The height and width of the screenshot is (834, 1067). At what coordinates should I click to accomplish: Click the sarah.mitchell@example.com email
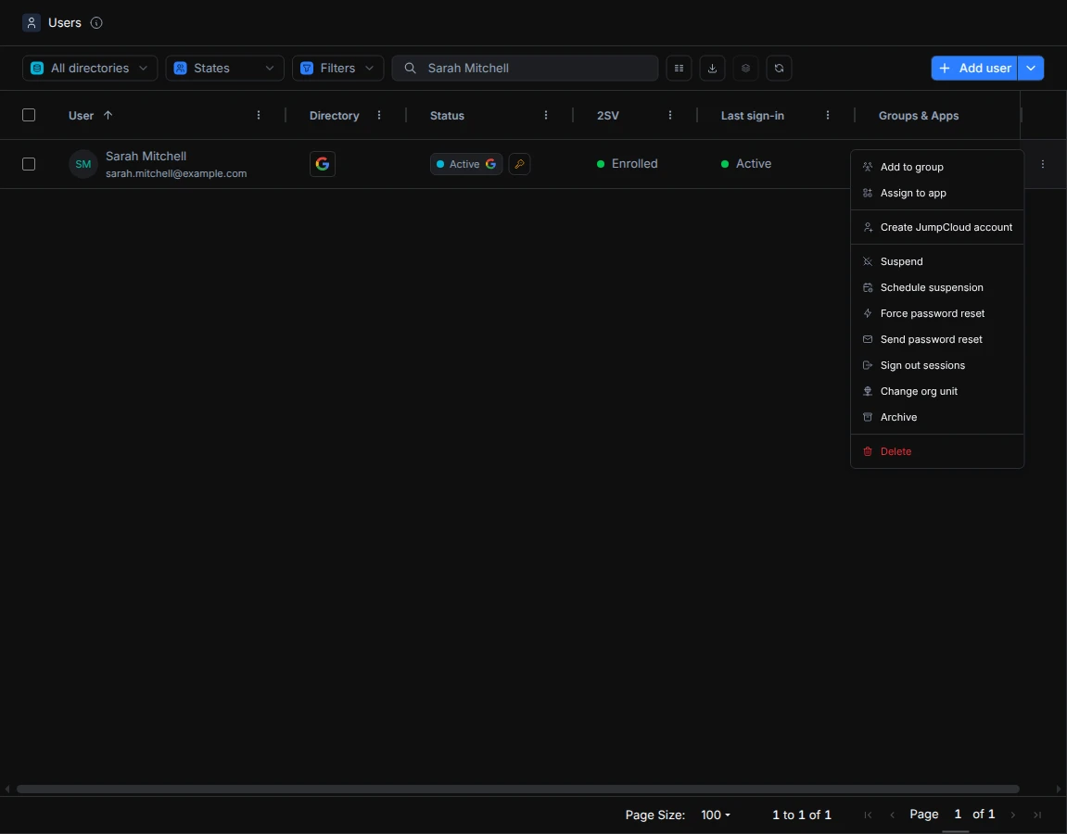click(176, 173)
